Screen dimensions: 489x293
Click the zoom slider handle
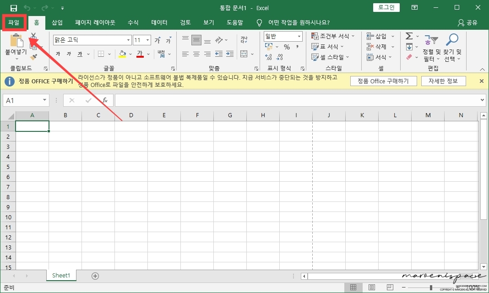point(431,288)
